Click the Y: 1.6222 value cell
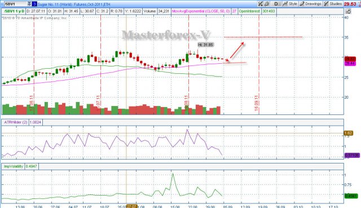 pos(133,11)
